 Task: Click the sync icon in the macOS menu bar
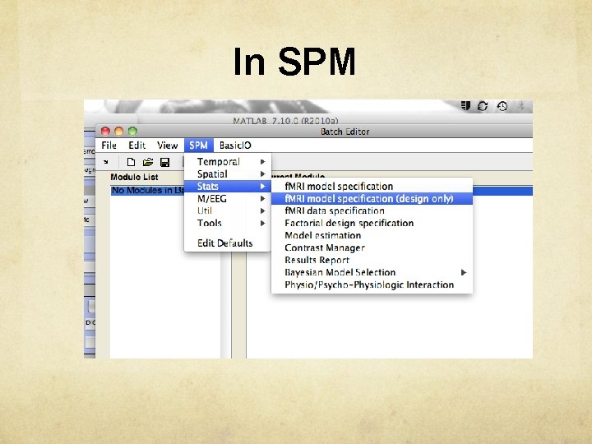pyautogui.click(x=482, y=106)
